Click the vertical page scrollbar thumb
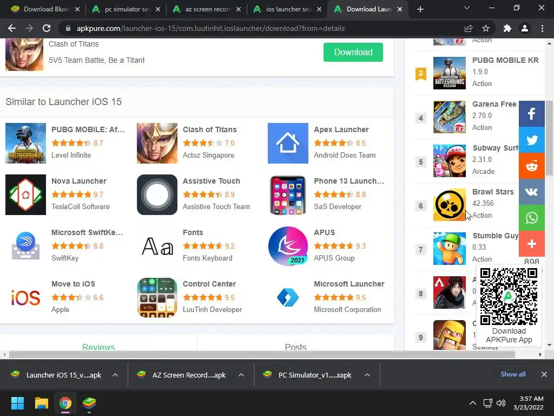This screenshot has height=416, width=554. click(549, 137)
